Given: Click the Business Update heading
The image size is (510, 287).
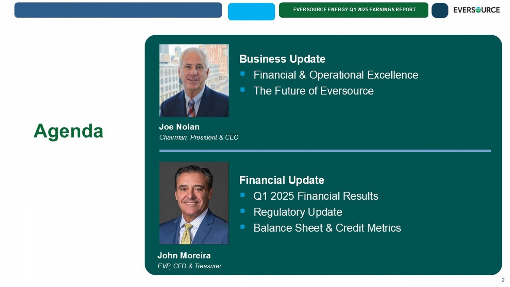Looking at the screenshot, I should pos(282,59).
